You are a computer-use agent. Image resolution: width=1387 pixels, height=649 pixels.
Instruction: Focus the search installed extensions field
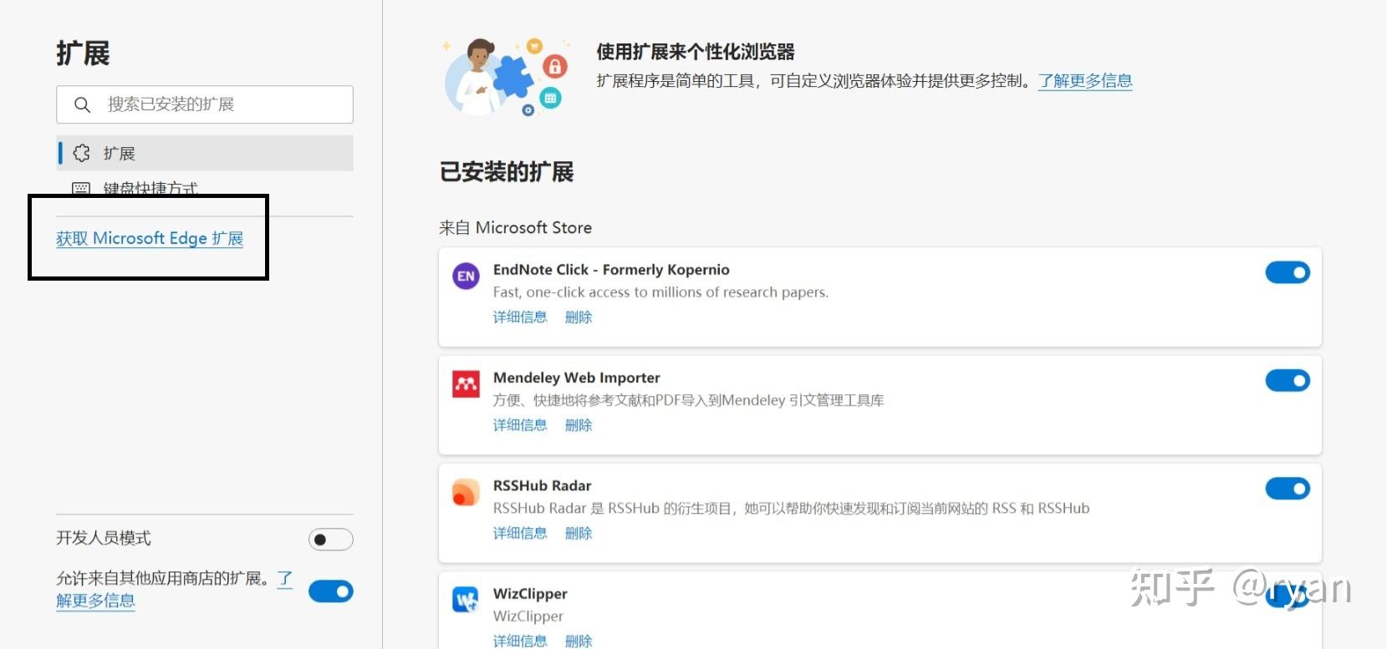coord(205,104)
